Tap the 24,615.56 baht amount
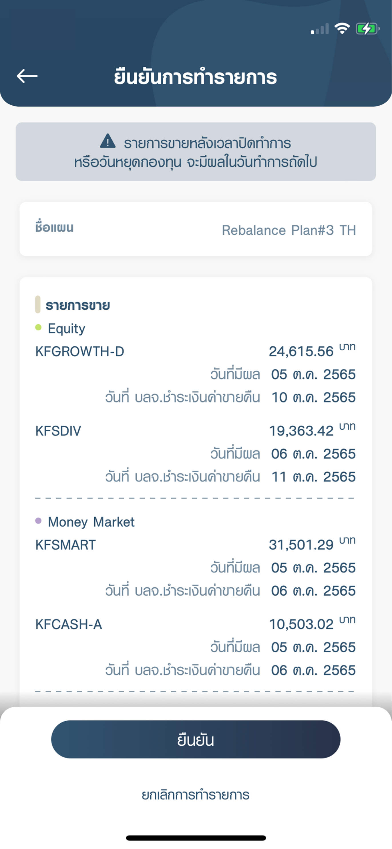Screen dimensions: 392x849 301,351
